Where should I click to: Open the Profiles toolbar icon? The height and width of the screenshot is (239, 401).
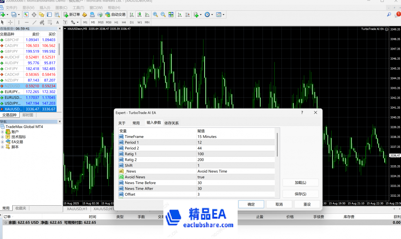pos(14,14)
